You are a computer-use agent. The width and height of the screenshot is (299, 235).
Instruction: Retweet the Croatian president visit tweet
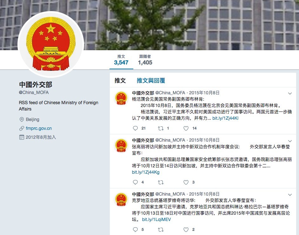[161, 230]
